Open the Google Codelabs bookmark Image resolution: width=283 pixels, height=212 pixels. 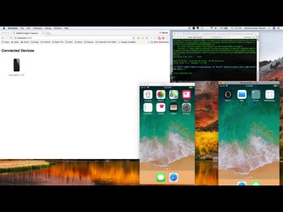pyautogui.click(x=127, y=42)
